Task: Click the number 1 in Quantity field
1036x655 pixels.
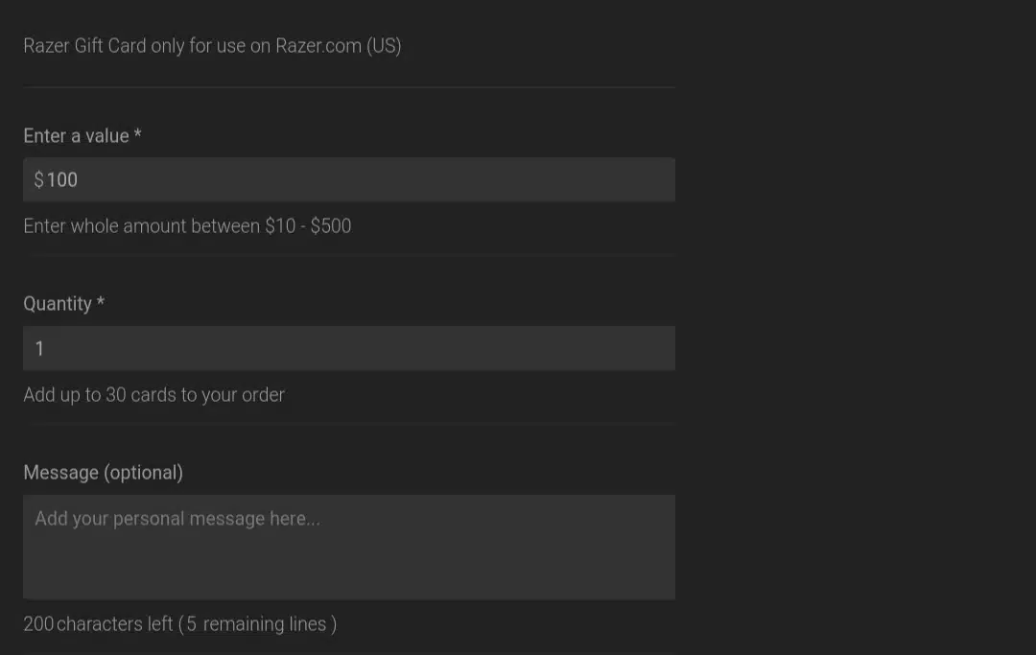Action: pos(39,349)
